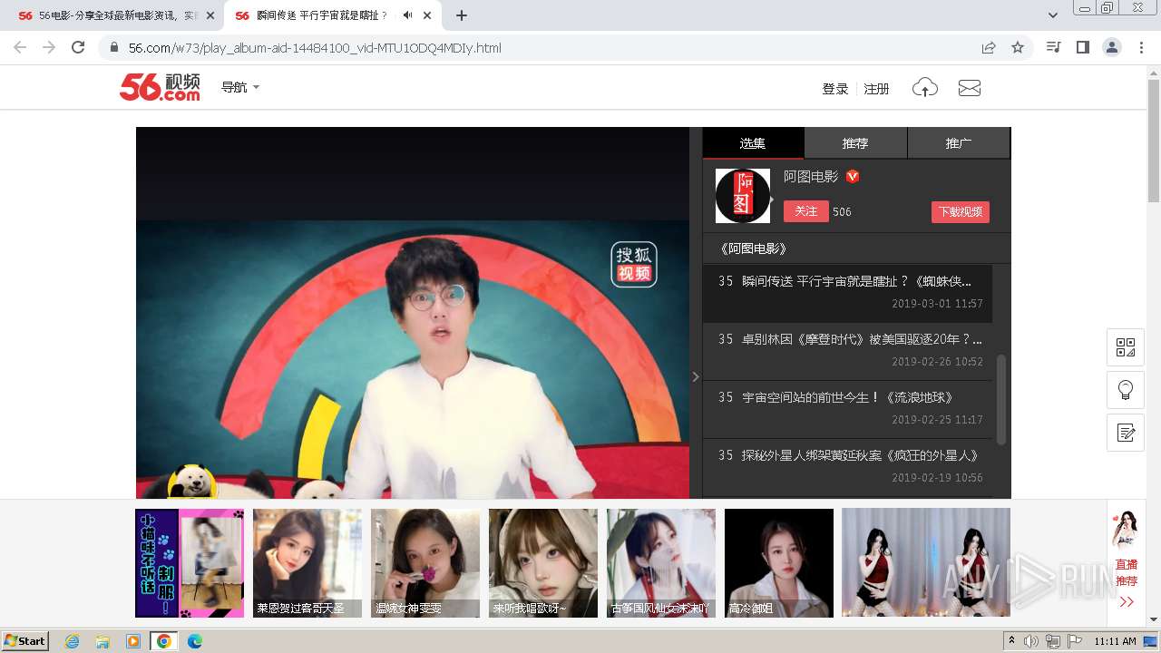Click the 注册 register link
Image resolution: width=1161 pixels, height=653 pixels.
tap(876, 89)
